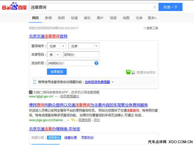Click the V3 credibility badge icon
194x145 pixels.
[x=73, y=120]
